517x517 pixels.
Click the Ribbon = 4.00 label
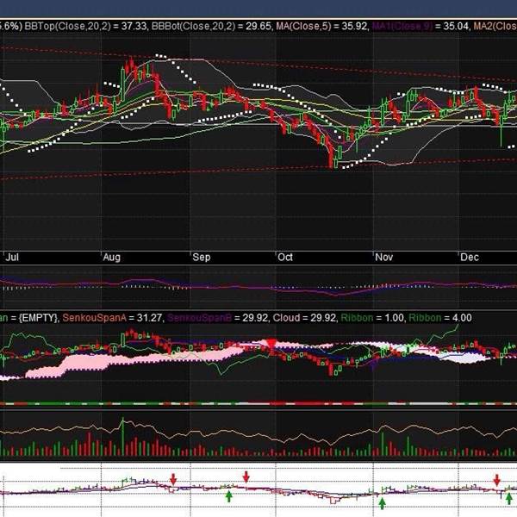click(x=440, y=318)
